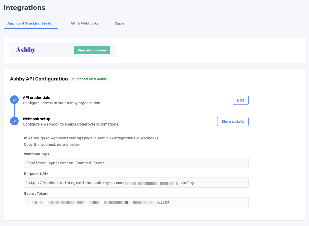Open the Zapier tab

(x=120, y=23)
